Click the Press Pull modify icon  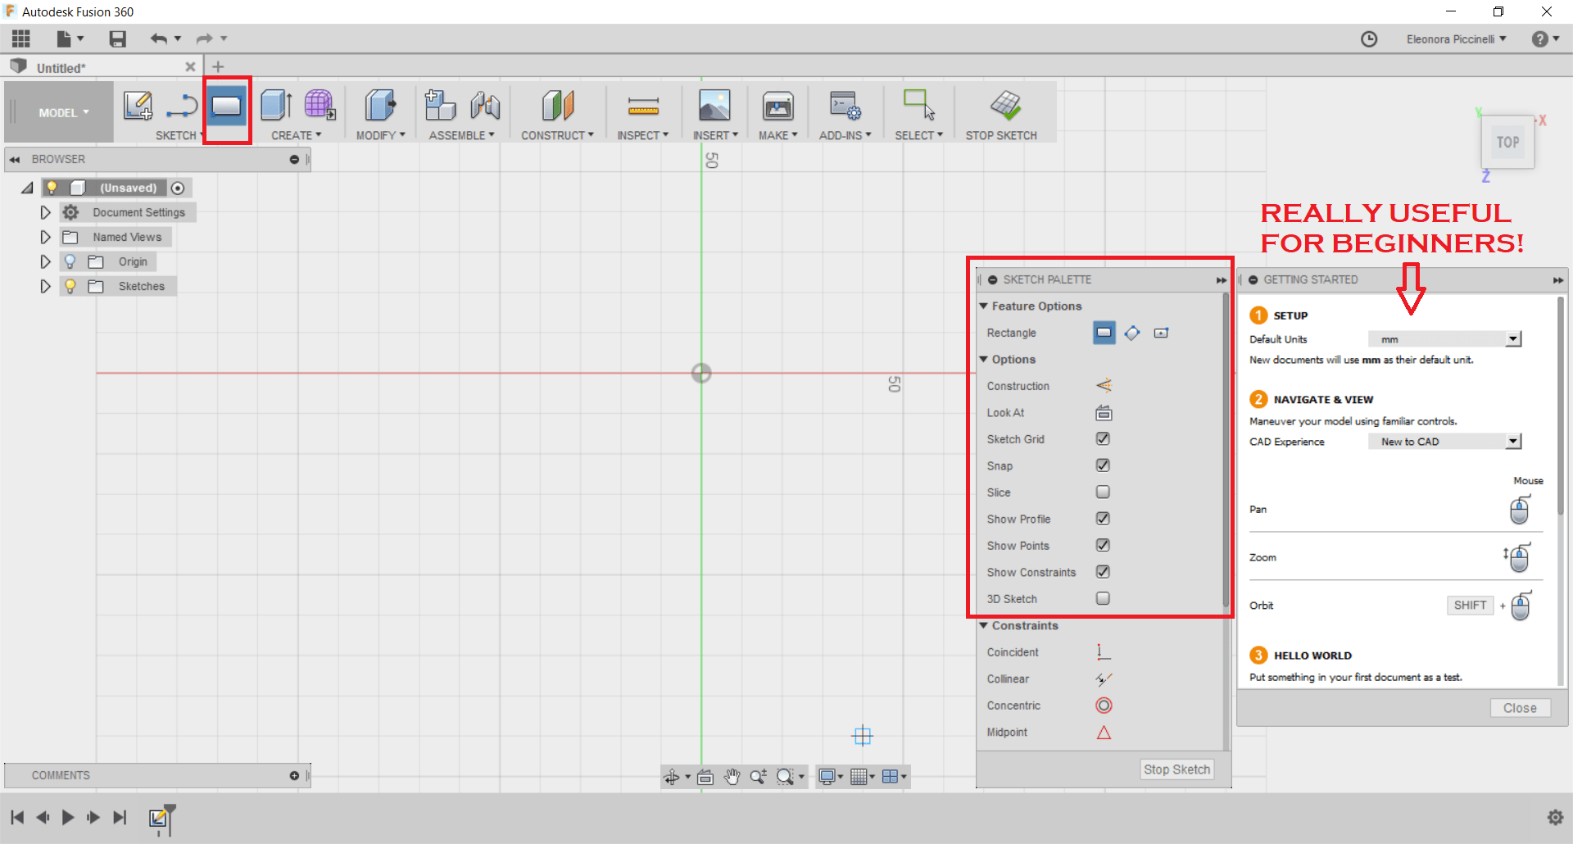point(380,106)
